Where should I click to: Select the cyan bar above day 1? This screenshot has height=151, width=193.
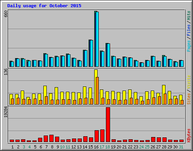click(12, 64)
